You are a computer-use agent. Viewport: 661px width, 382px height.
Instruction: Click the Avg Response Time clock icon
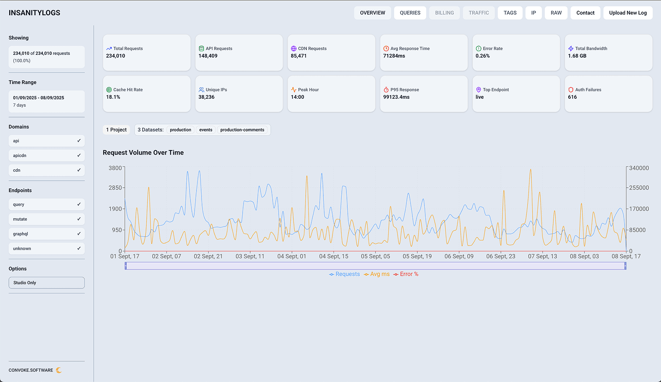tap(386, 48)
